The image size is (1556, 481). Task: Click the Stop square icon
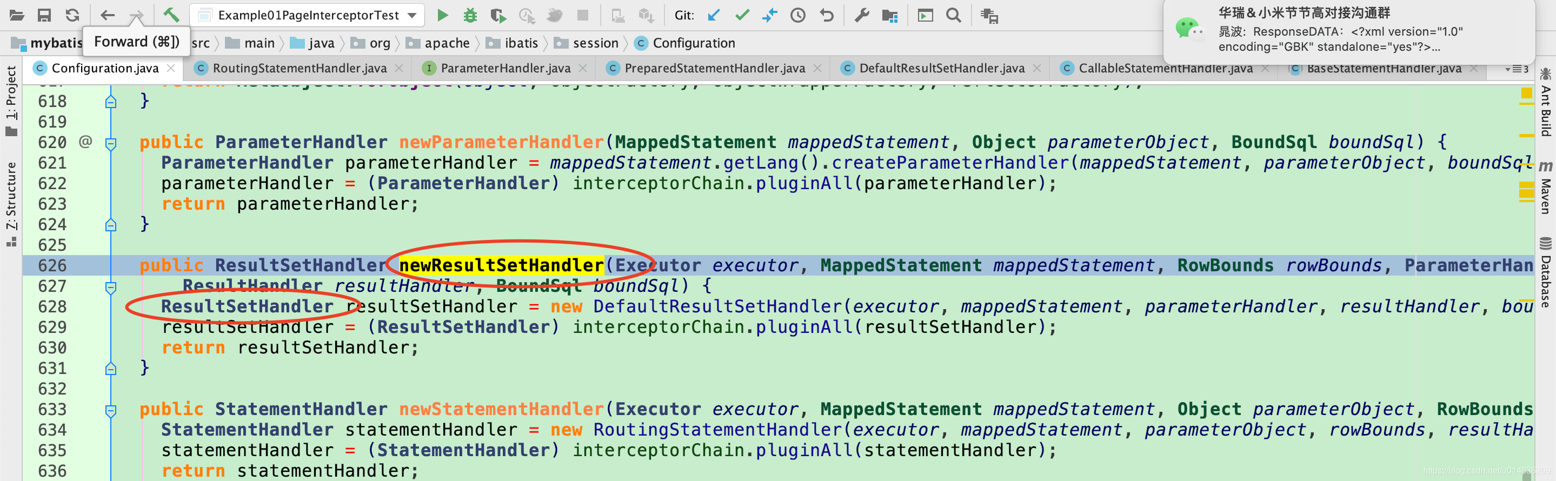[583, 15]
